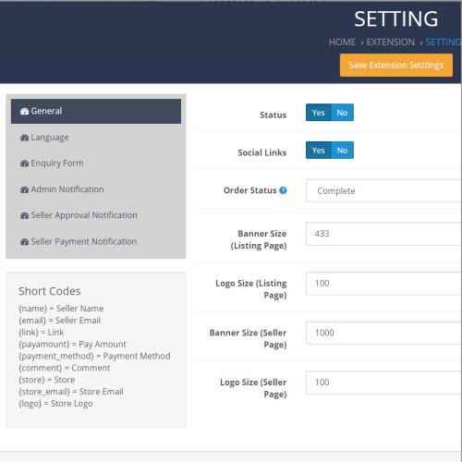
Task: Open the EXTENSION breadcrumb link
Action: (x=391, y=43)
